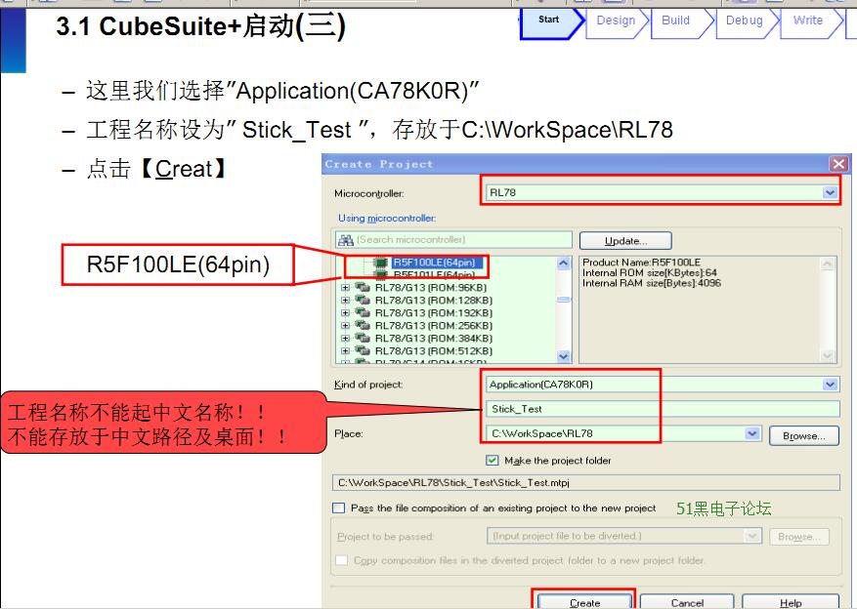Click the group icon for RL78/G13 (ROM:128KB)
The image size is (857, 609).
click(x=362, y=300)
